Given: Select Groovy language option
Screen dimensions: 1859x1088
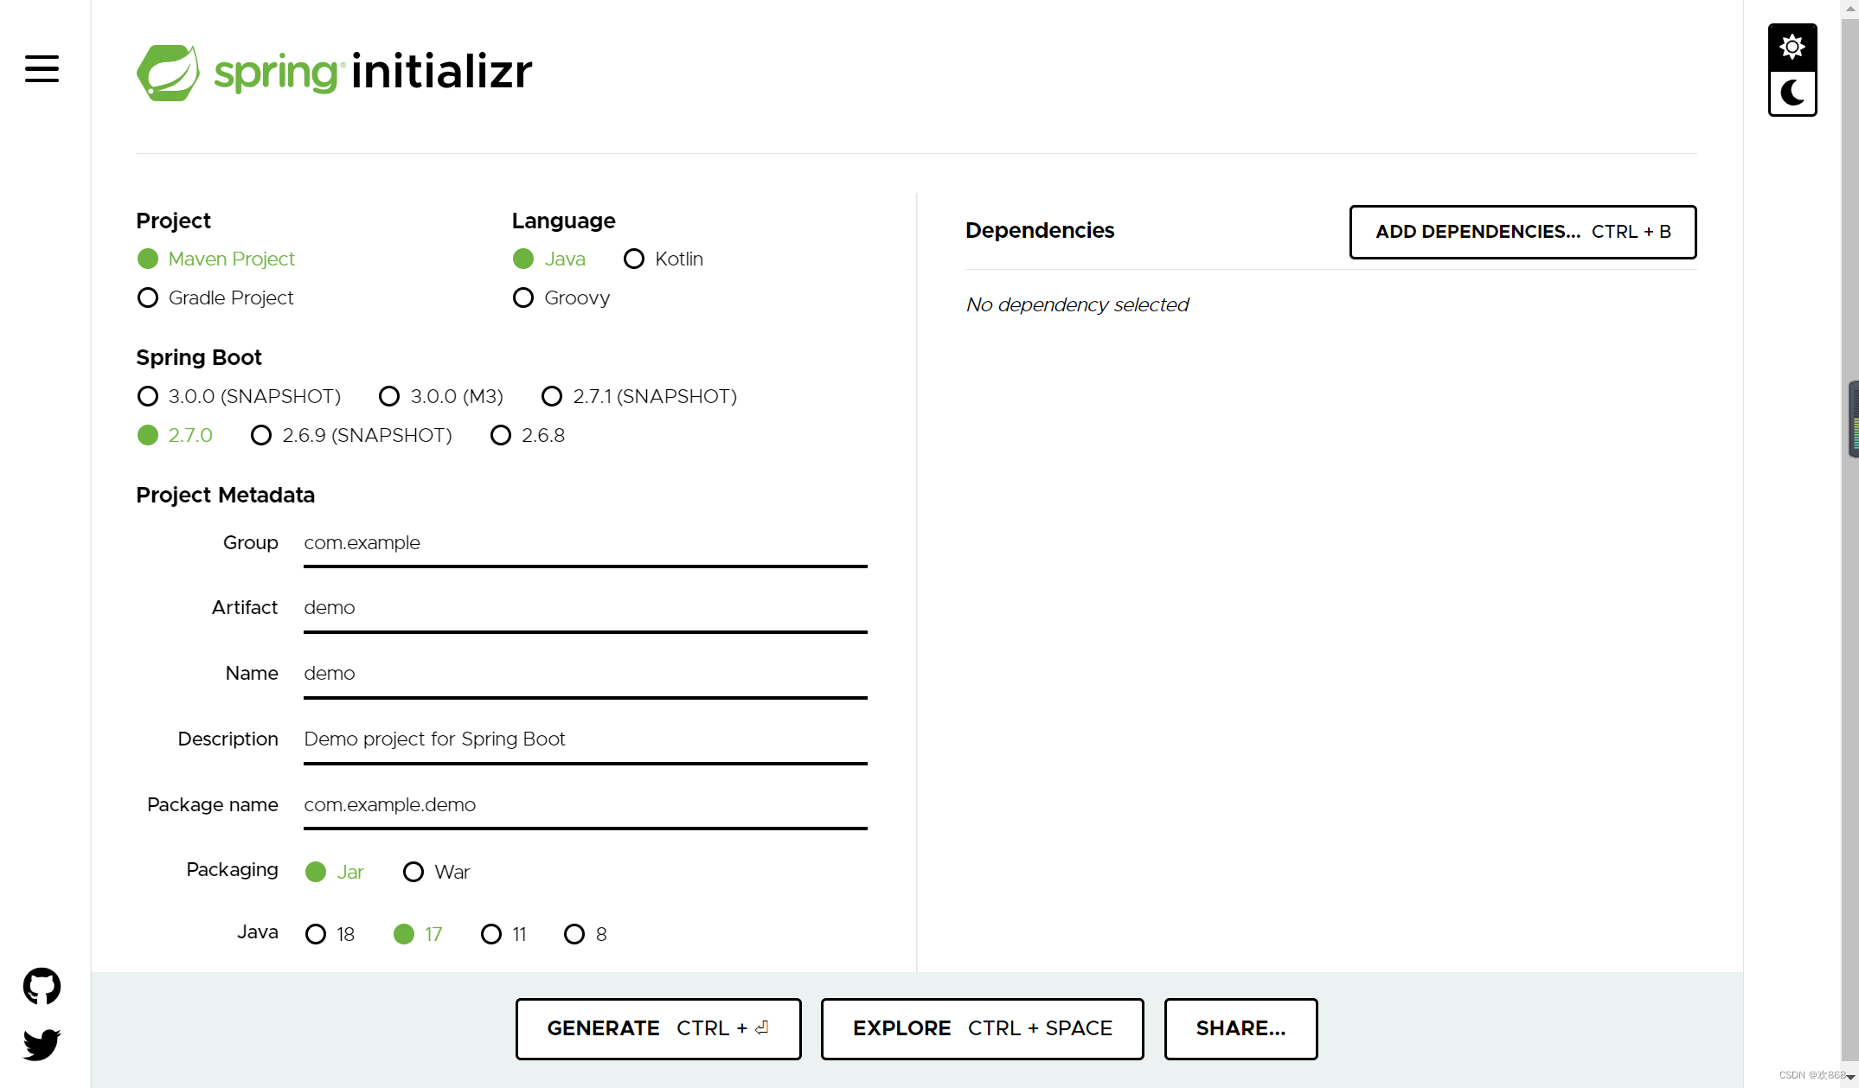Looking at the screenshot, I should (x=523, y=298).
